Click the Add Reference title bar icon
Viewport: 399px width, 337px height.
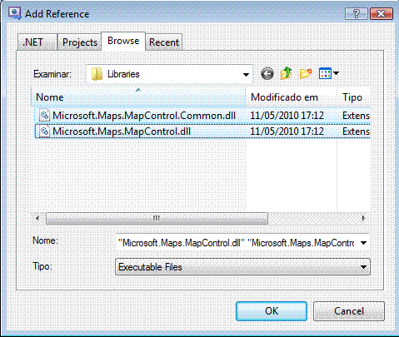click(x=14, y=13)
